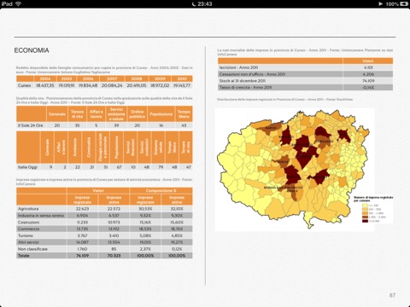Select value 79 in Italia Oggi row
Screen dimensions: 410x307
pos(161,167)
